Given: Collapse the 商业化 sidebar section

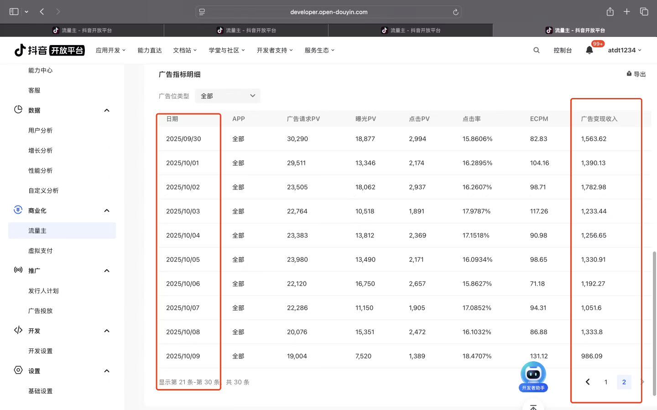Looking at the screenshot, I should click(107, 210).
